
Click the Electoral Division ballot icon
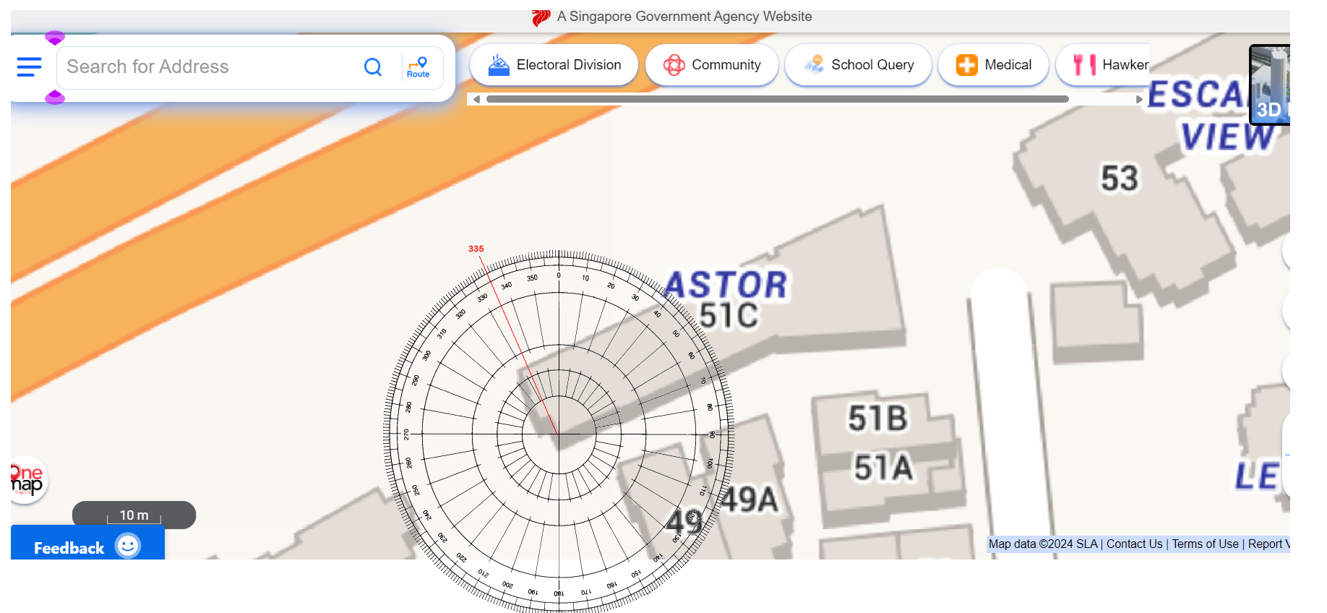click(499, 65)
